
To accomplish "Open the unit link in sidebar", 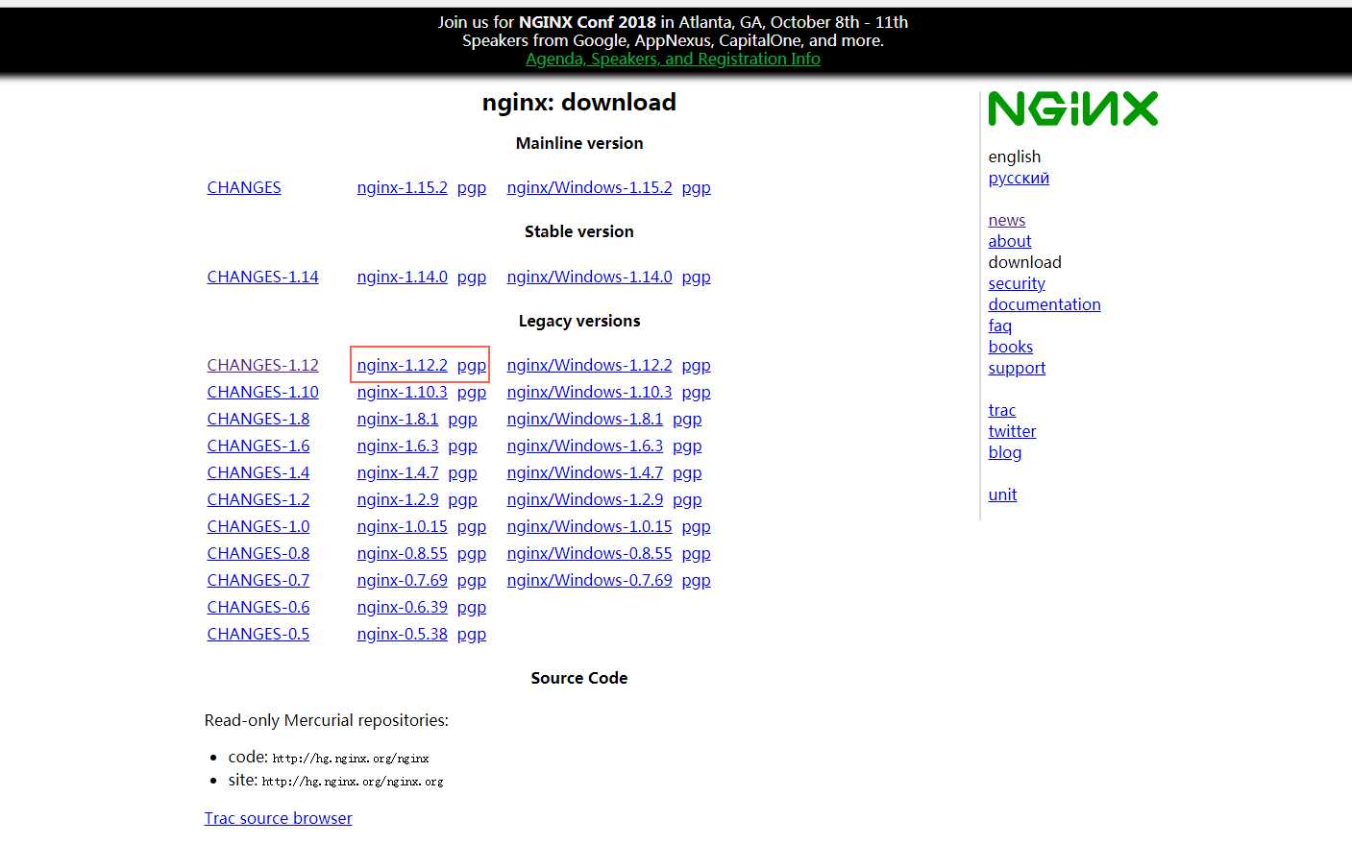I will (x=1002, y=494).
